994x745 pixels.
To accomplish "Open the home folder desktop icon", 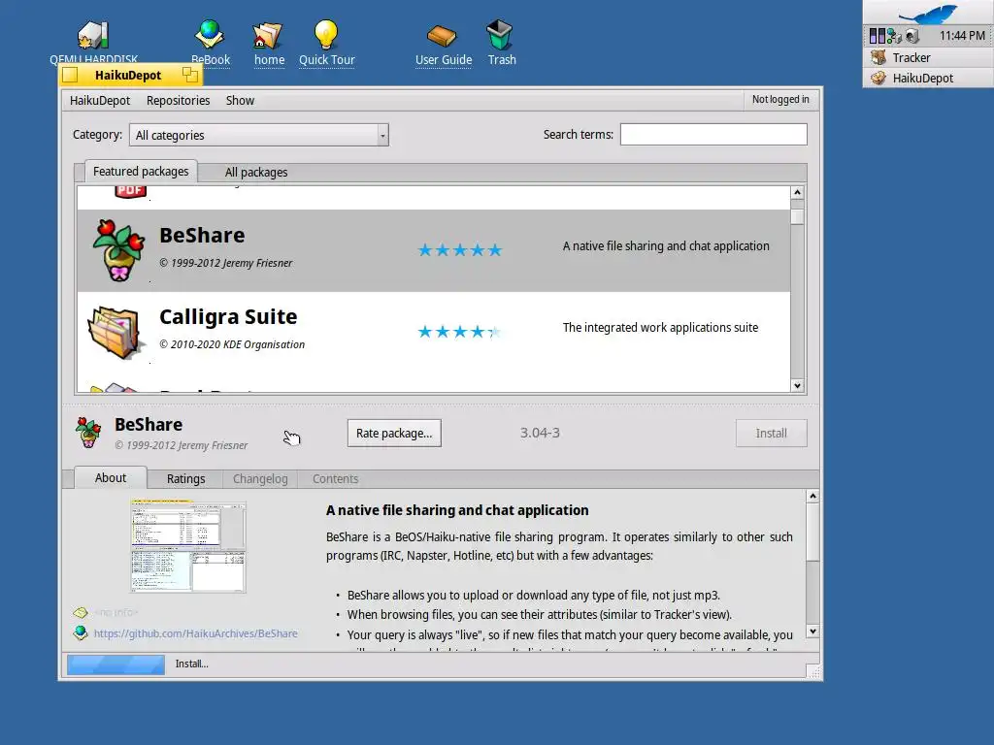I will (x=268, y=36).
